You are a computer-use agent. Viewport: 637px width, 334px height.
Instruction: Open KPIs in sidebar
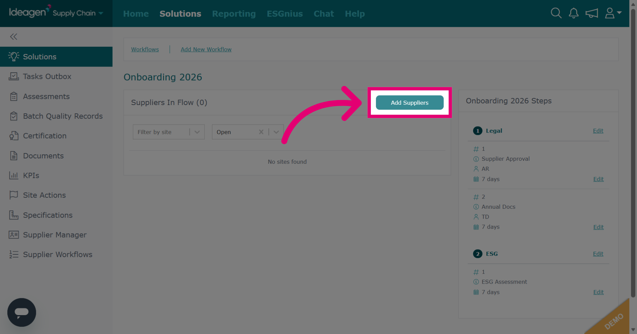coord(56,175)
